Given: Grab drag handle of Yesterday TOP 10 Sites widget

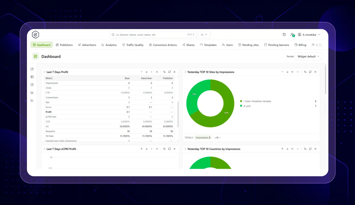Looking at the screenshot, I should click(x=185, y=72).
